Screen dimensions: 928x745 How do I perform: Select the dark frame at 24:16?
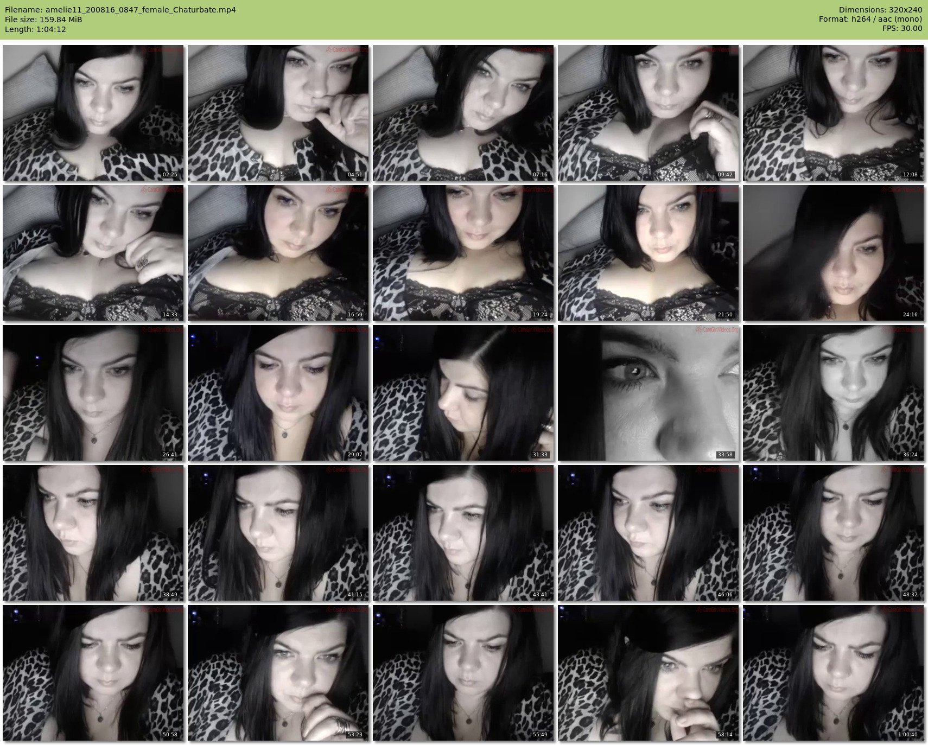pyautogui.click(x=833, y=253)
